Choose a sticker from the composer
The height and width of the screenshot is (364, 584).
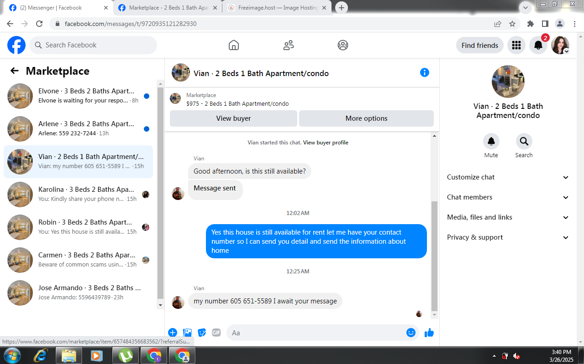pos(202,333)
